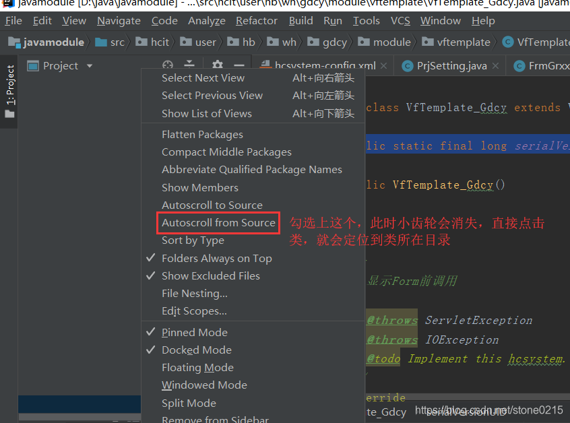Image resolution: width=570 pixels, height=423 pixels.
Task: Click the src folder breadcrumb
Action: coord(110,42)
